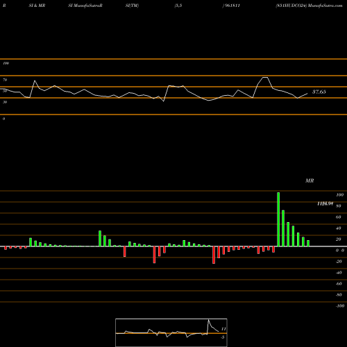Open the mini overview chart thumbnail
This screenshot has height=347, width=347.
[x=171, y=332]
